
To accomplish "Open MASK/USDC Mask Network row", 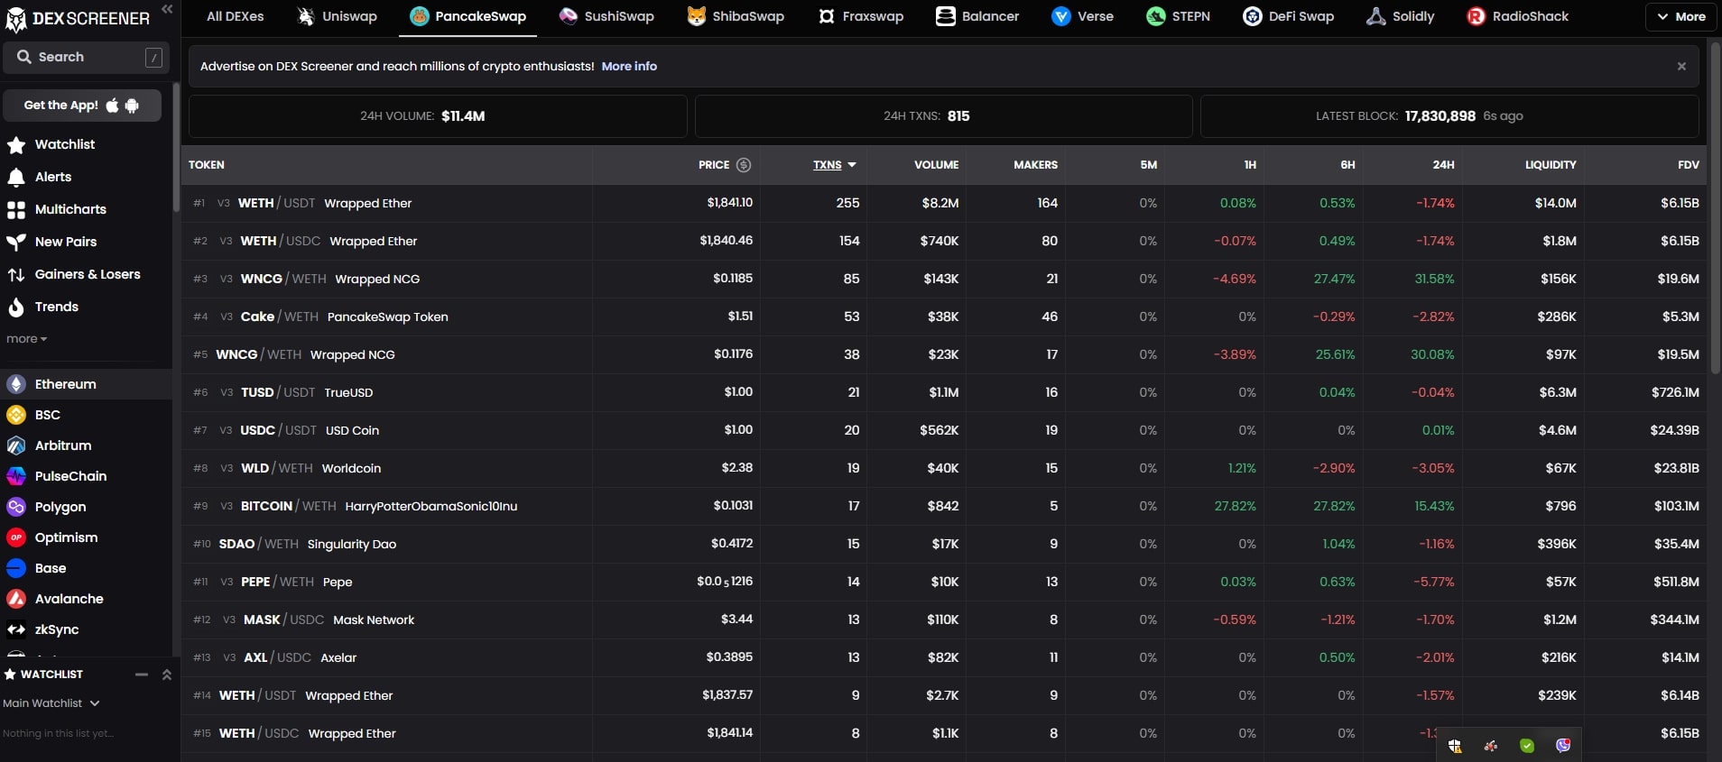I will (x=944, y=620).
